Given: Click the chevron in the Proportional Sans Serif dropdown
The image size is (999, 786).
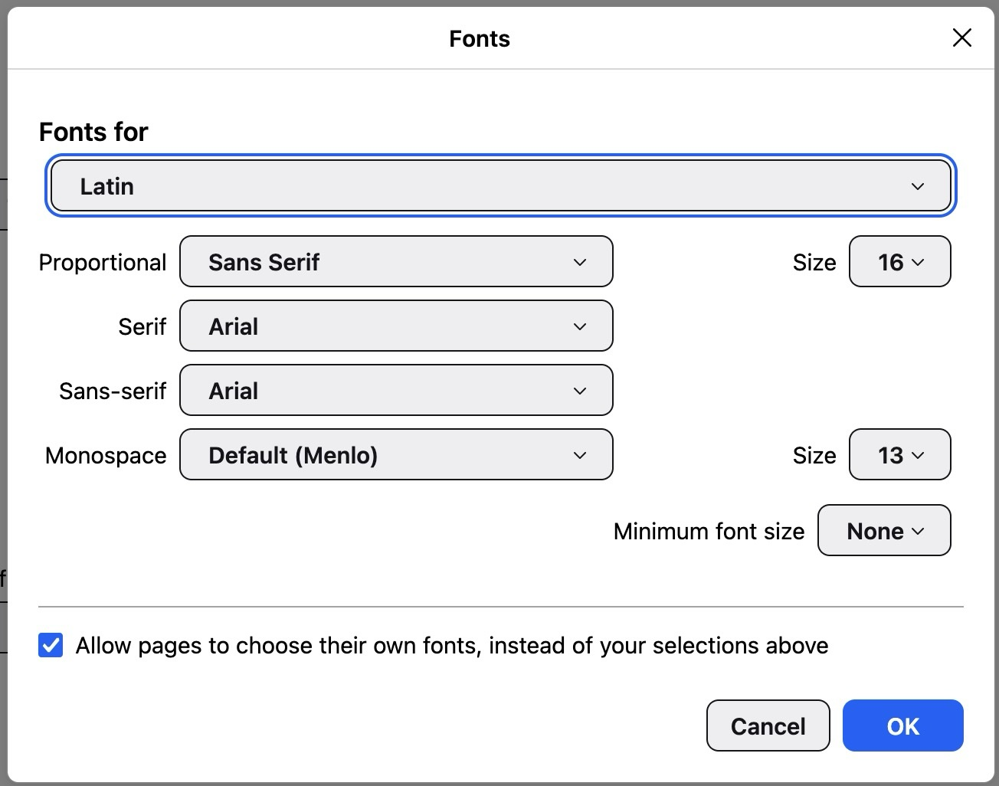Looking at the screenshot, I should [x=580, y=262].
